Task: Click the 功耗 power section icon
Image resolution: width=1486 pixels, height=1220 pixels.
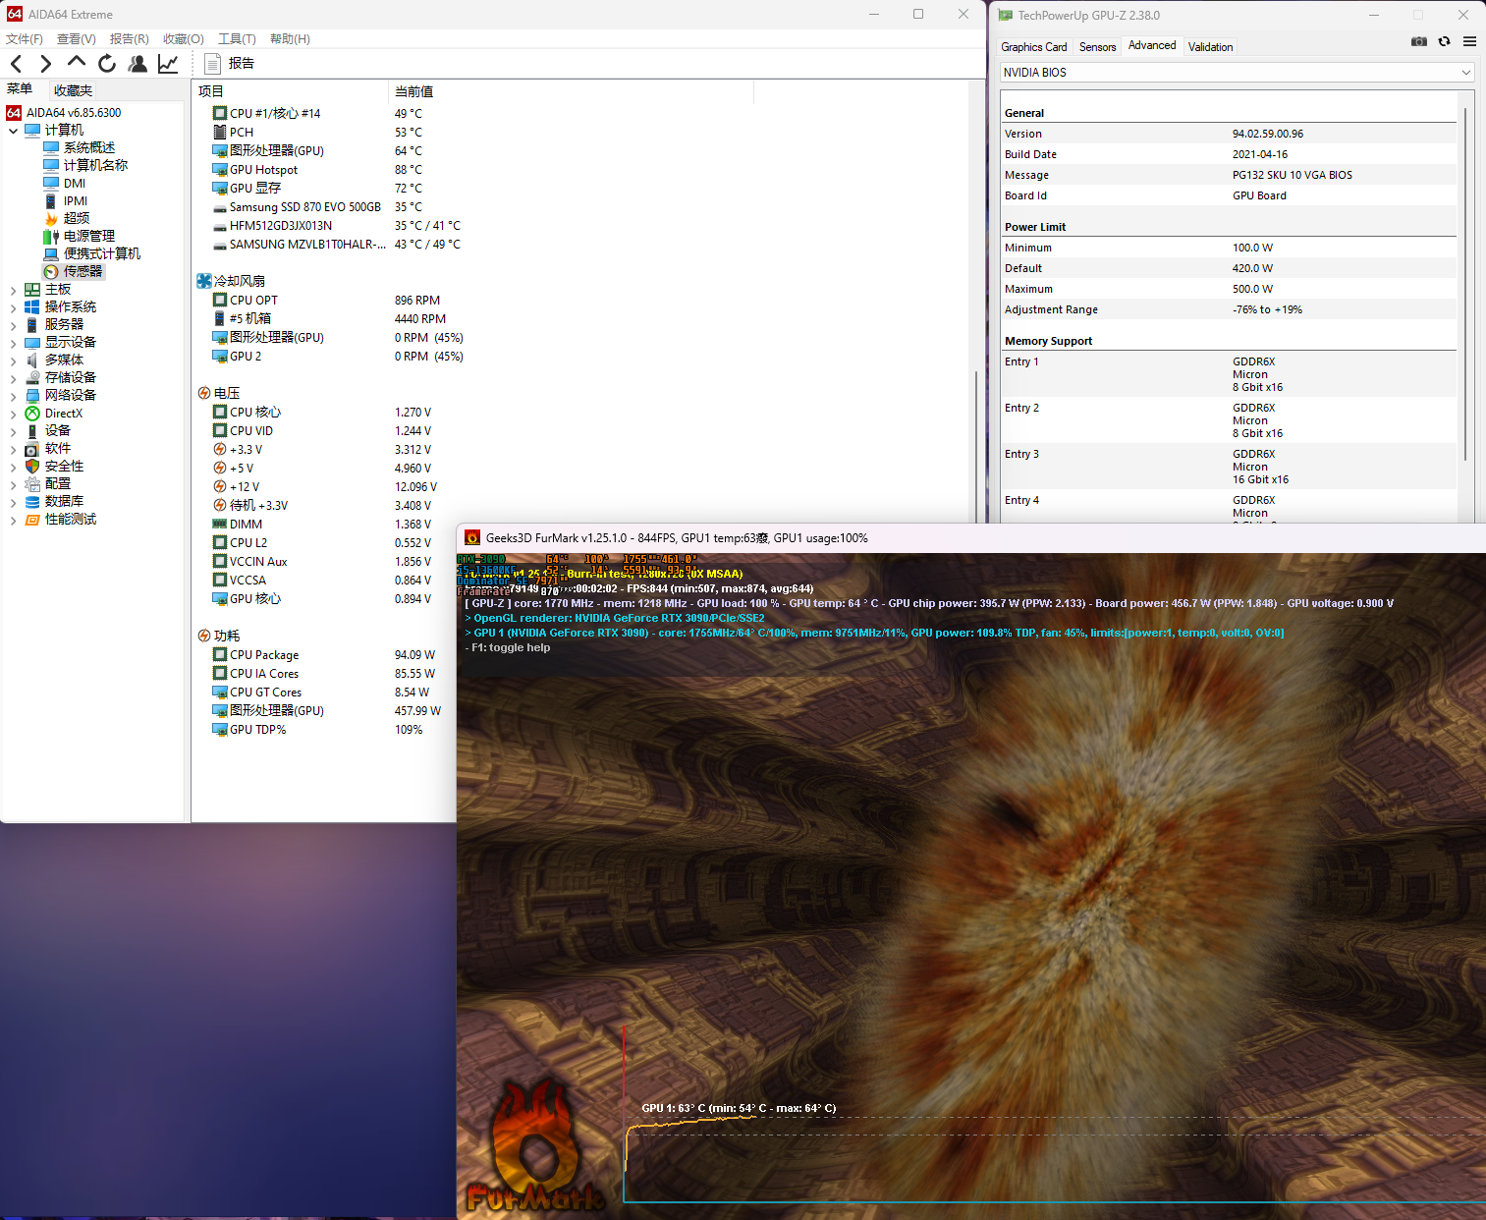Action: point(204,637)
